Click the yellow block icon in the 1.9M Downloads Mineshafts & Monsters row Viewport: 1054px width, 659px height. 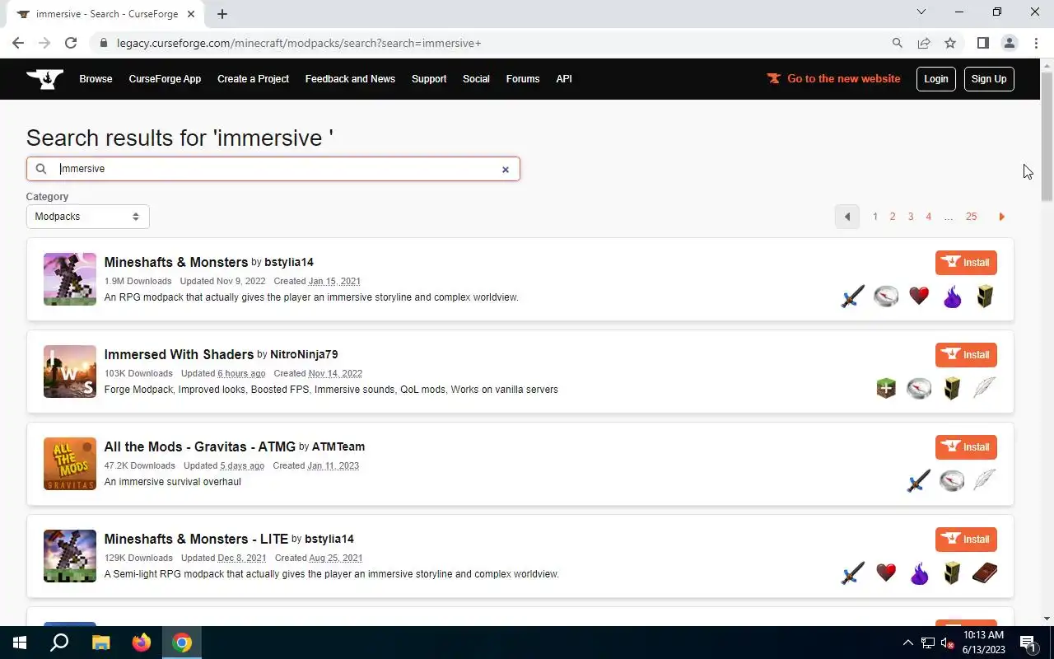(985, 296)
